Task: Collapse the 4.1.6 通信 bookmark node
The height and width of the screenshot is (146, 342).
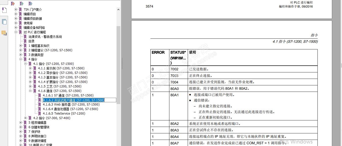Action: 30,91
